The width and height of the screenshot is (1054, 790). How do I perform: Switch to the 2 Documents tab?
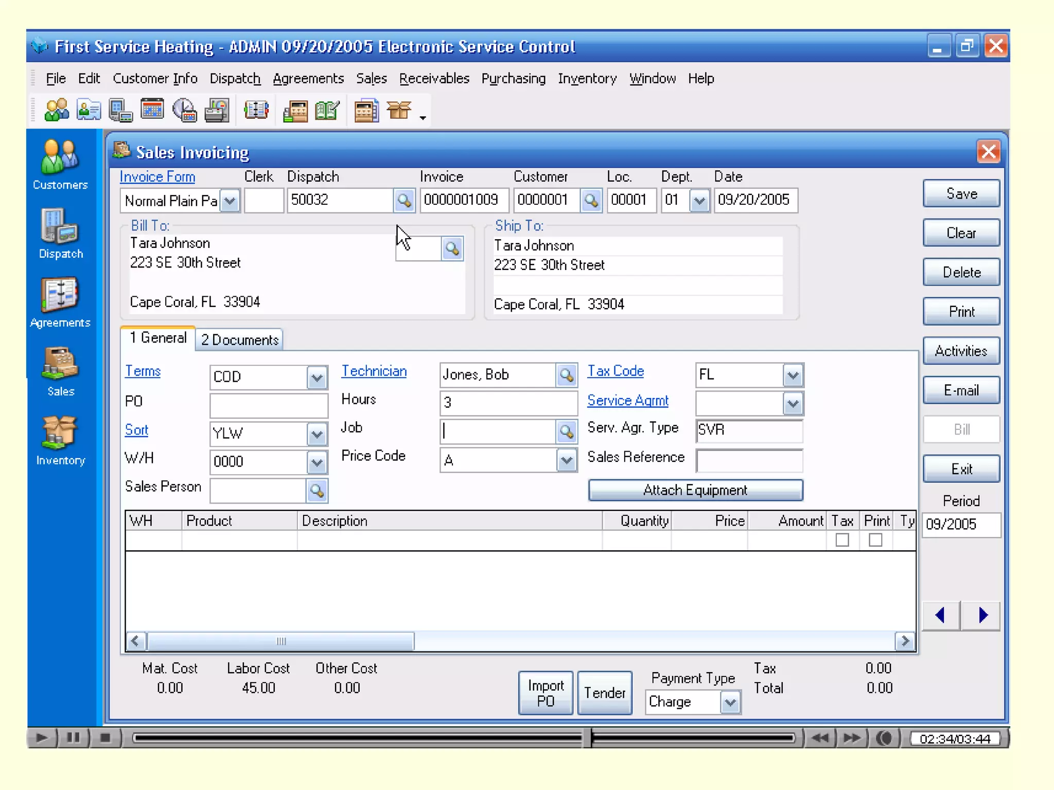[239, 340]
